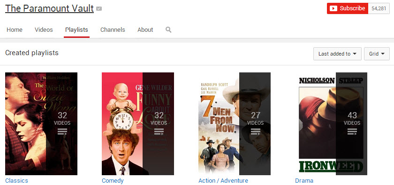This screenshot has height=185, width=394.
Task: Click the 7 Men From Now thumbnail
Action: pos(235,124)
